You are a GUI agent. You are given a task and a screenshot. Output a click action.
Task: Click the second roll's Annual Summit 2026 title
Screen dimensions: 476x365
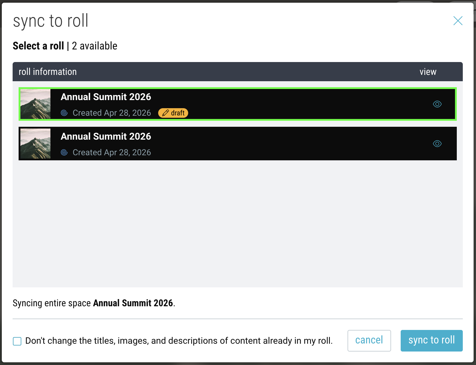coord(106,136)
